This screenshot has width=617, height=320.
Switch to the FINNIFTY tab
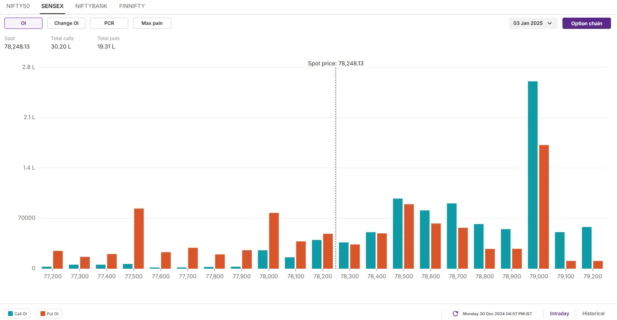tap(132, 6)
